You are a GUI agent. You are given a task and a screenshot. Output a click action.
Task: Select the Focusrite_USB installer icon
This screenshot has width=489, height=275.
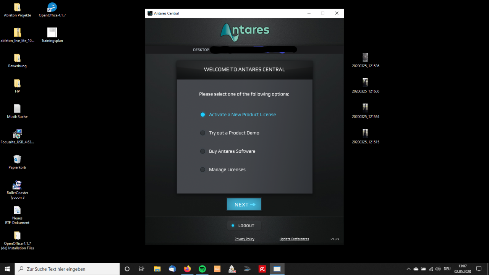[x=17, y=137]
